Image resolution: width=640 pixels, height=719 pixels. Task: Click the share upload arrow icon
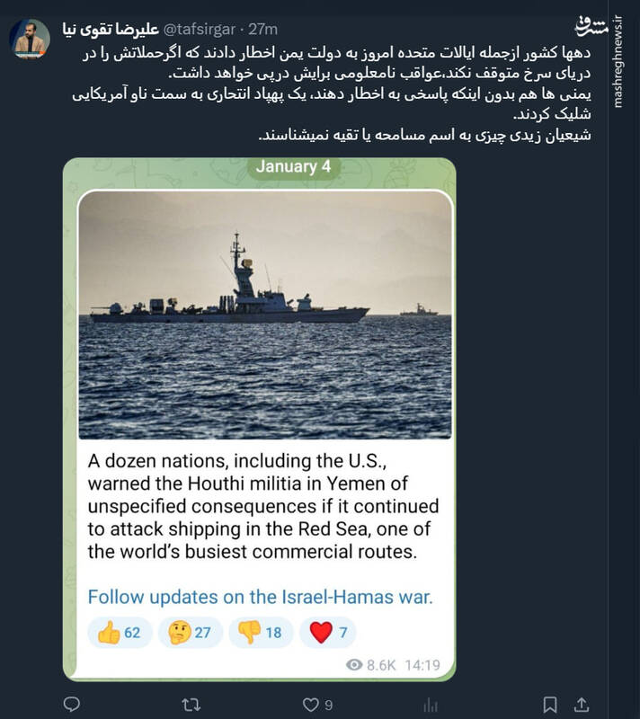(x=582, y=704)
